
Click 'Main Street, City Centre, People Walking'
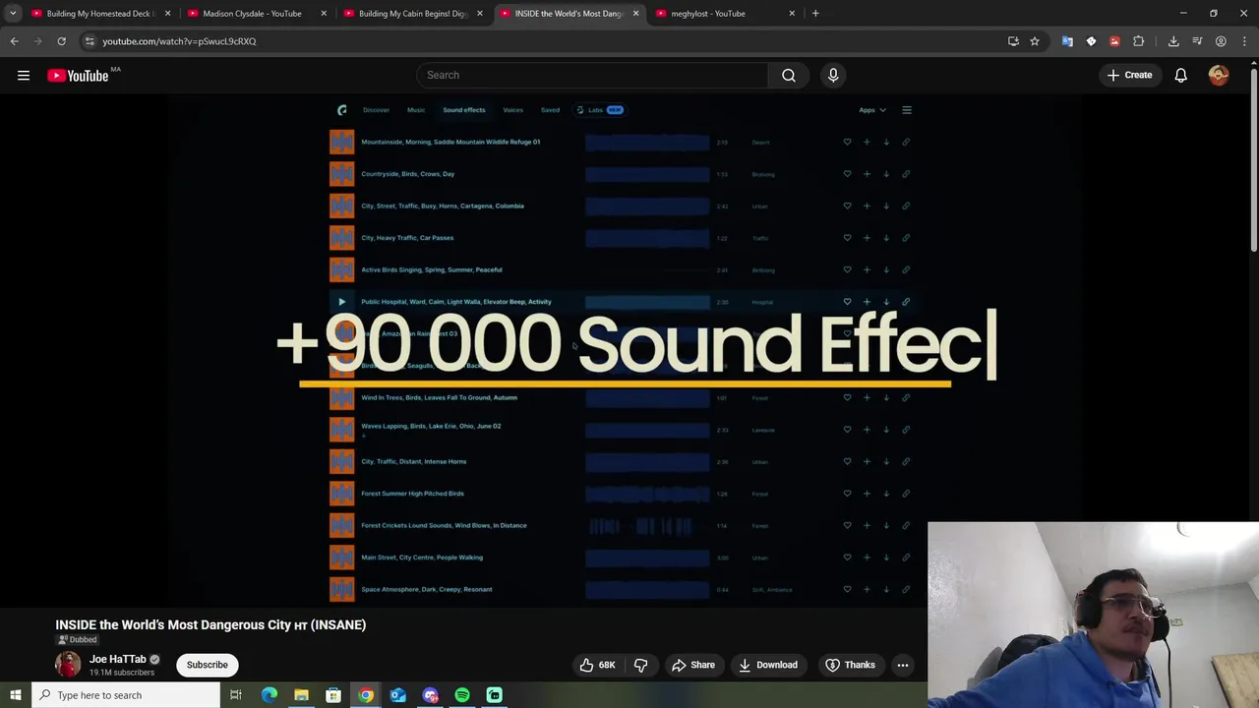pyautogui.click(x=422, y=558)
